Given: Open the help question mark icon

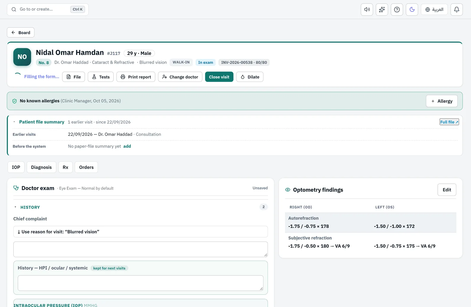Looking at the screenshot, I should (397, 9).
